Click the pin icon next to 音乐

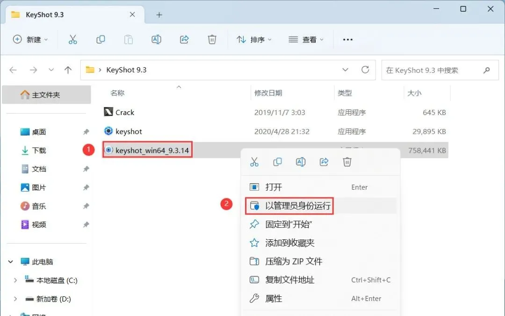(x=86, y=206)
